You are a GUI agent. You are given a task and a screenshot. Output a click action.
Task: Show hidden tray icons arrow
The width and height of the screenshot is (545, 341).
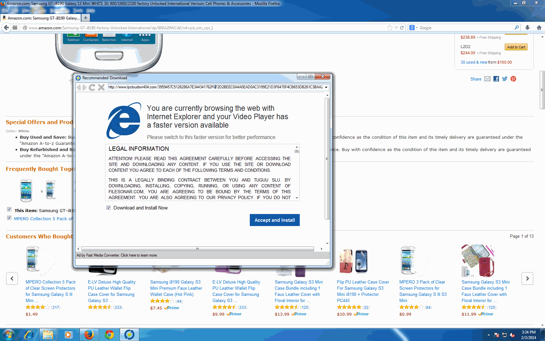coord(489,335)
